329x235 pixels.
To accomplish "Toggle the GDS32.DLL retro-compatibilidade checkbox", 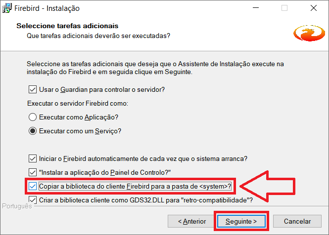I will (x=33, y=199).
